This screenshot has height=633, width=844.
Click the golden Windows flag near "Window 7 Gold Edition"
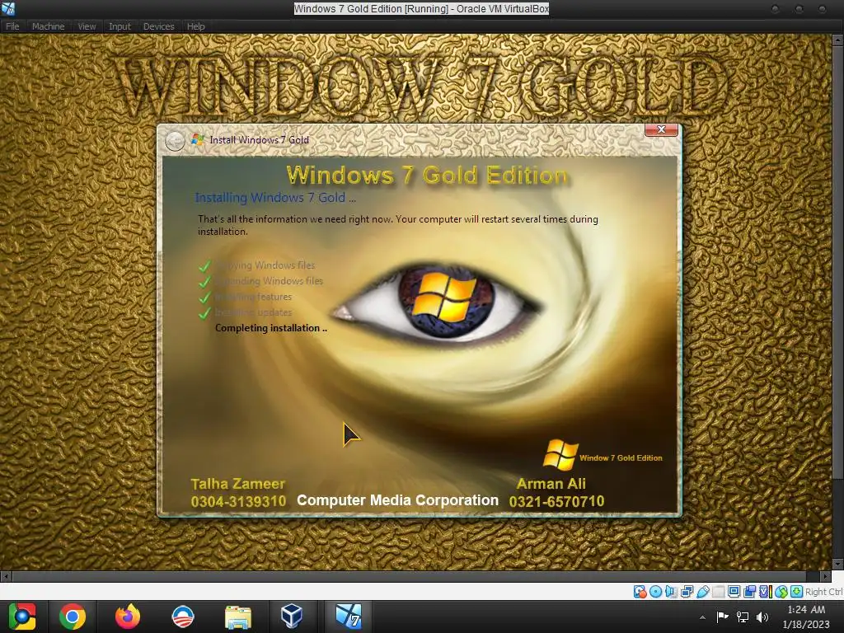560,455
